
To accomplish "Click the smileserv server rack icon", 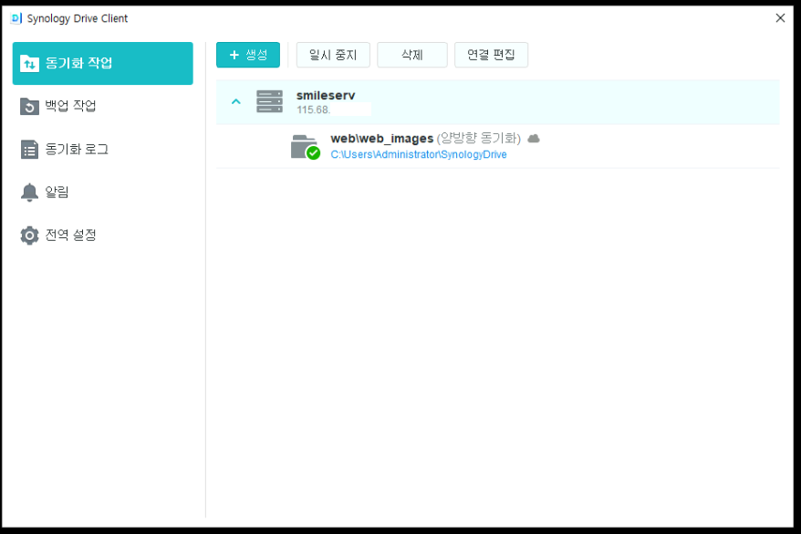I will pos(269,101).
